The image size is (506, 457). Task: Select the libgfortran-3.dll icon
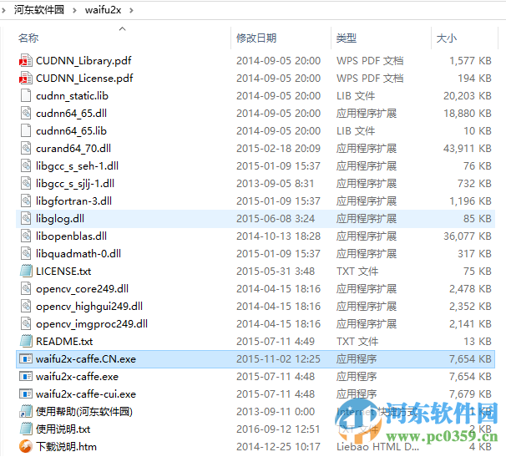coord(26,201)
